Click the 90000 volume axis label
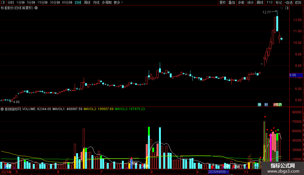The width and height of the screenshot is (304, 175). (297, 112)
